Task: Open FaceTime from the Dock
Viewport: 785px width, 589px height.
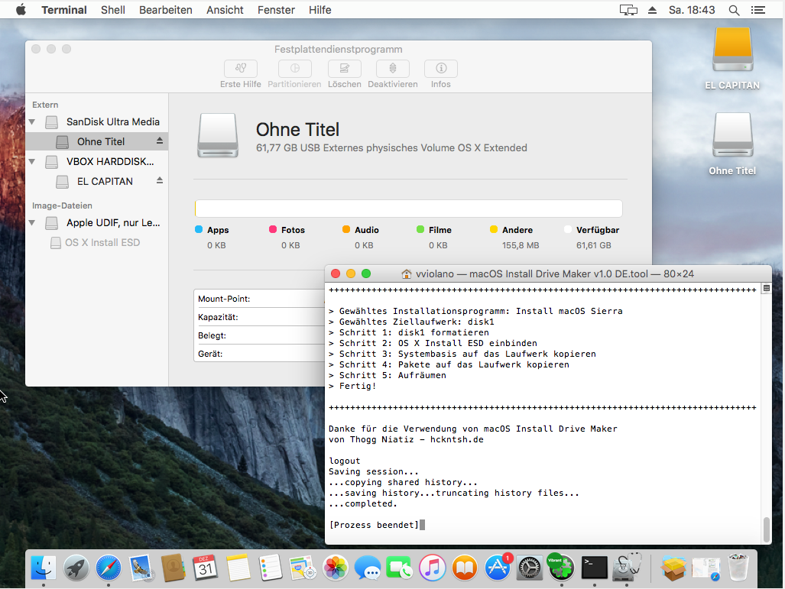Action: coord(400,568)
